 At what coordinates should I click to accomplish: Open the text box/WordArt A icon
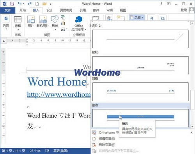[151, 18]
